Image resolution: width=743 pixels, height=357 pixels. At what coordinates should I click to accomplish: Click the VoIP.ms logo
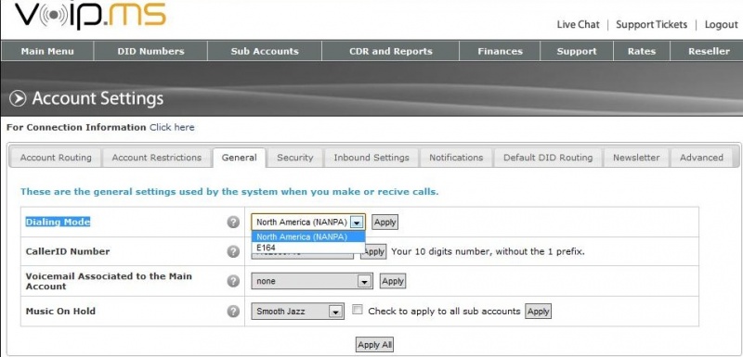(x=90, y=15)
